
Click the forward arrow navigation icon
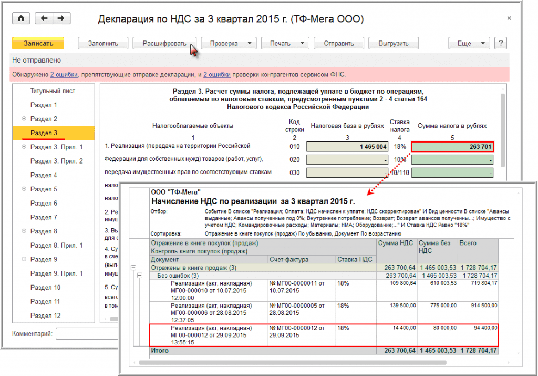[x=61, y=18]
